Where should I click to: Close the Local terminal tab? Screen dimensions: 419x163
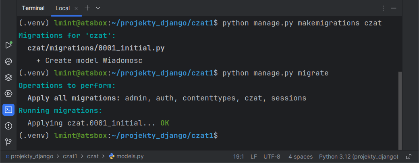click(x=76, y=8)
